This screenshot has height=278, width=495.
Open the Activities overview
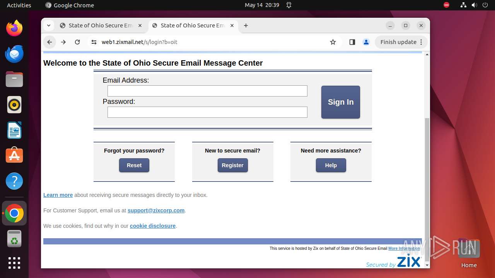pyautogui.click(x=19, y=5)
